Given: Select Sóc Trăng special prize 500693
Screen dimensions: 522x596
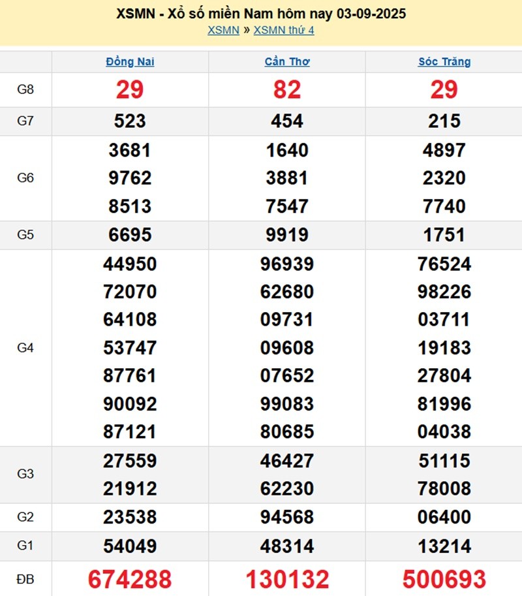Looking at the screenshot, I should (444, 579).
